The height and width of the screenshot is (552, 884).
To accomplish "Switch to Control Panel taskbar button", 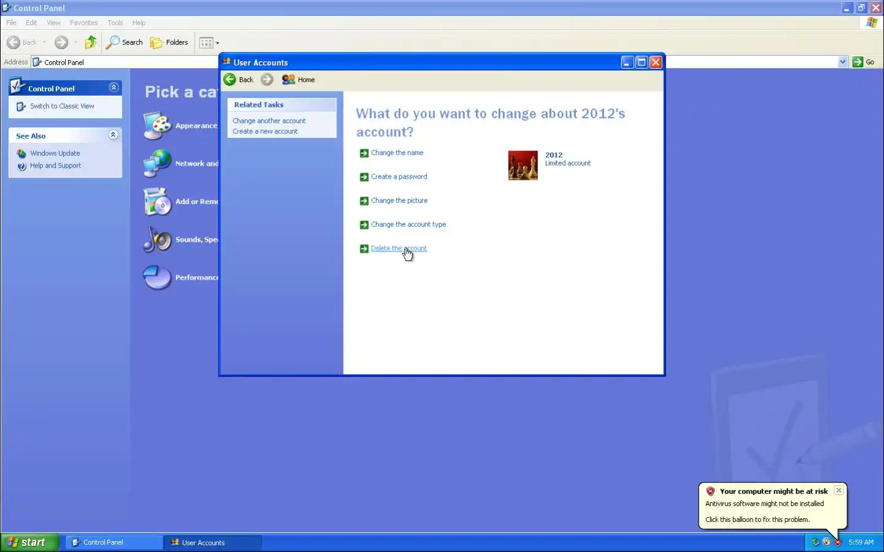I will tap(113, 542).
